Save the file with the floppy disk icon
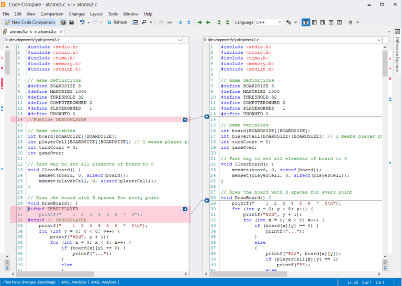The width and height of the screenshot is (402, 286). [72, 22]
